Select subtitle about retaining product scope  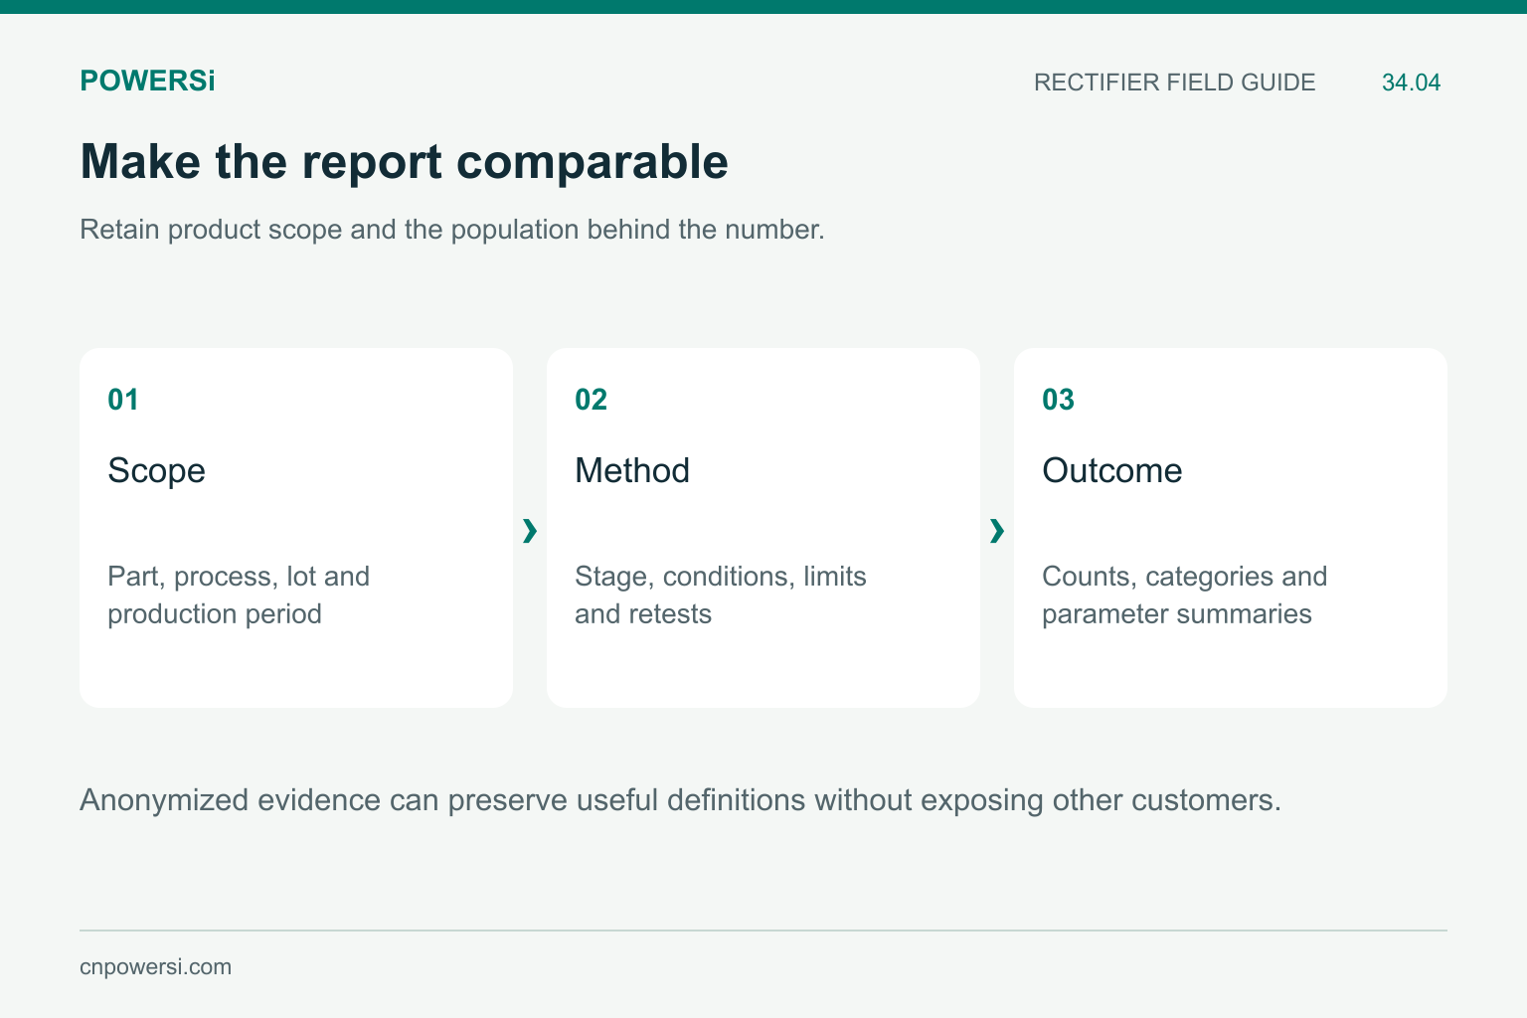click(x=452, y=230)
